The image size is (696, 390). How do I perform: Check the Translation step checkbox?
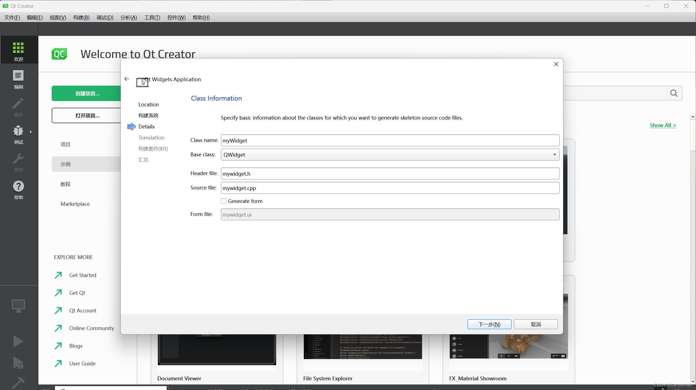[x=151, y=137]
